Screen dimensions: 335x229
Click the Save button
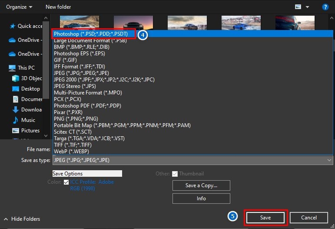(265, 218)
